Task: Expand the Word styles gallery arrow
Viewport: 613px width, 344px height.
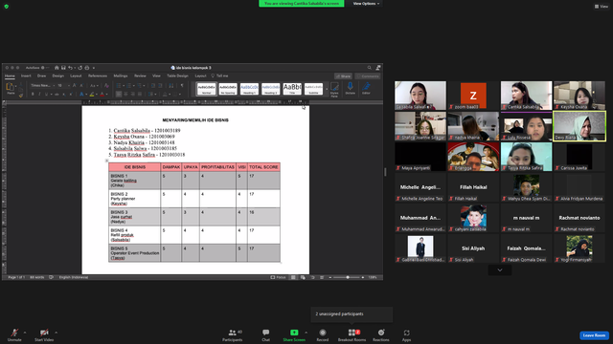Action: click(327, 89)
